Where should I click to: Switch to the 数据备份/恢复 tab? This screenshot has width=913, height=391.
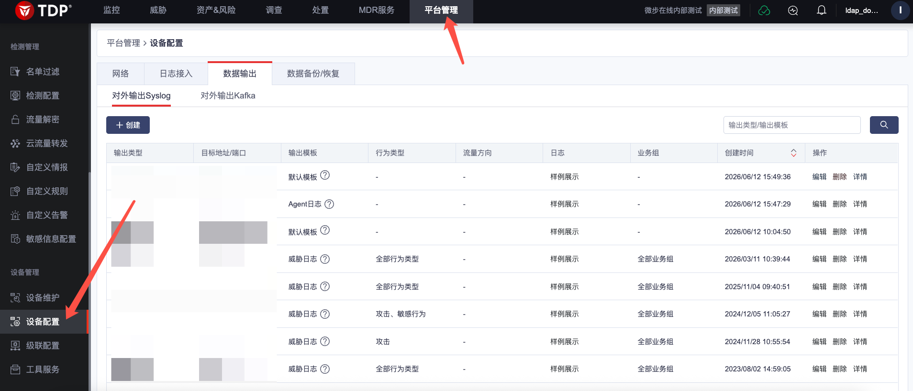(313, 74)
